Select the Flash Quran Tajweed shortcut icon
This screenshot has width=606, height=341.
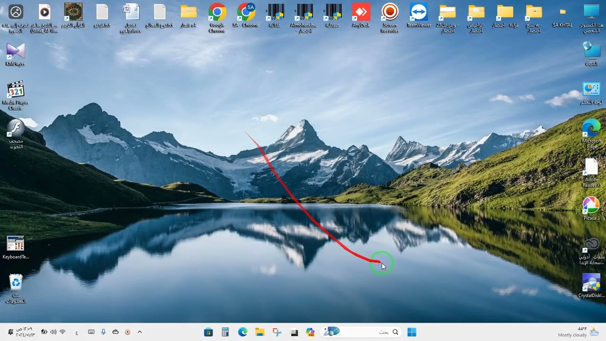[16, 135]
